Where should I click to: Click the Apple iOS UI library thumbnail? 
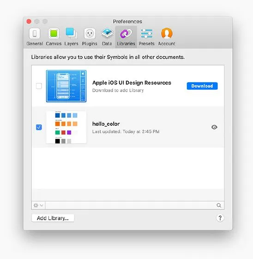(66, 86)
